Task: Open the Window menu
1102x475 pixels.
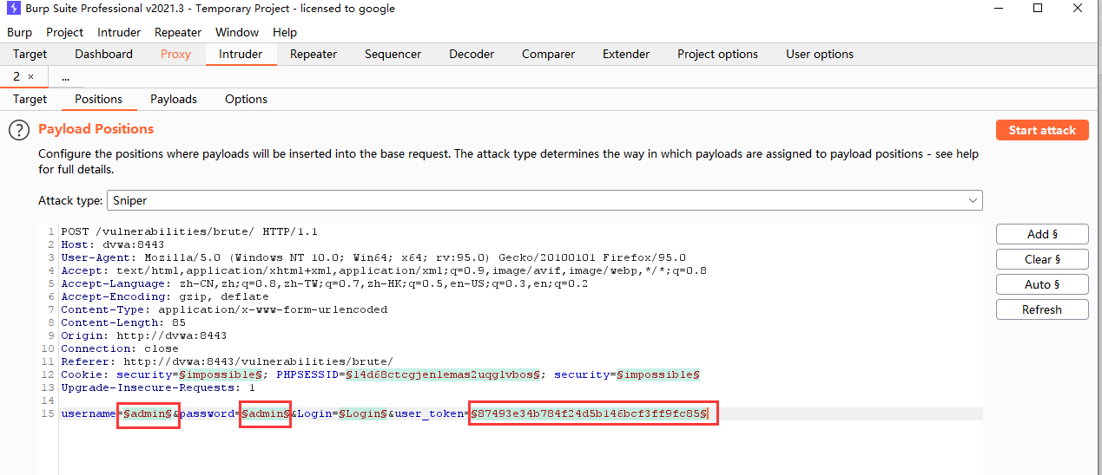Action: coord(237,32)
